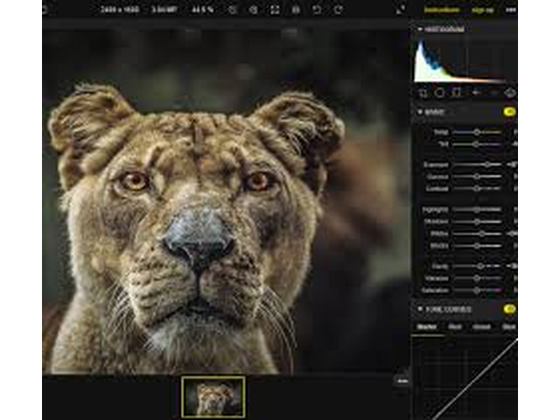The width and height of the screenshot is (560, 420).
Task: Toggle the yellow switch on the Basic section
Action: click(509, 112)
